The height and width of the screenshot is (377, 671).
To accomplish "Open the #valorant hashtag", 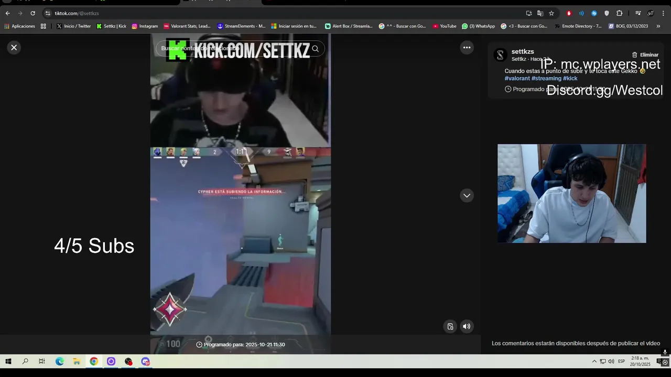I will click(517, 79).
